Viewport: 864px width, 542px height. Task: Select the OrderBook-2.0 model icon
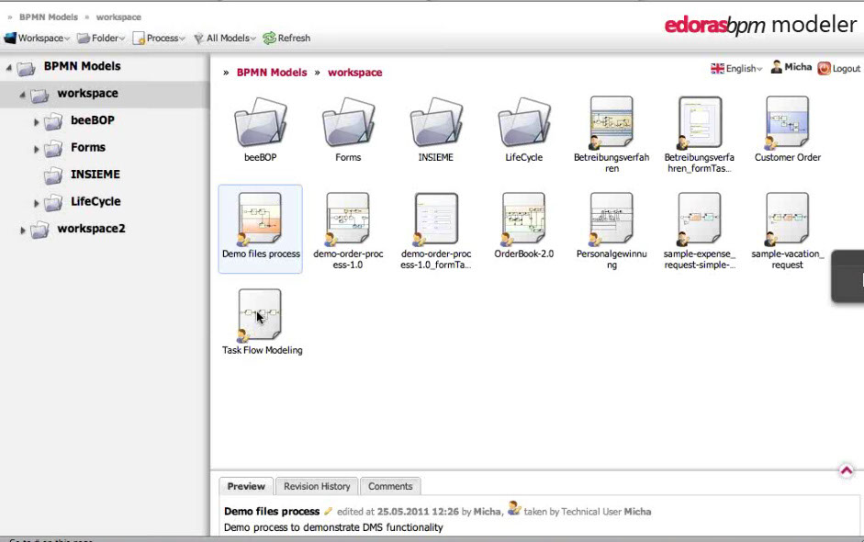(523, 219)
